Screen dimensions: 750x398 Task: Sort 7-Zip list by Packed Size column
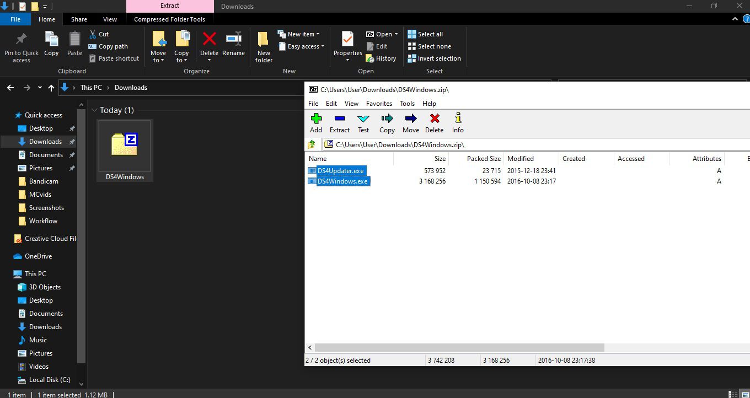(x=476, y=159)
